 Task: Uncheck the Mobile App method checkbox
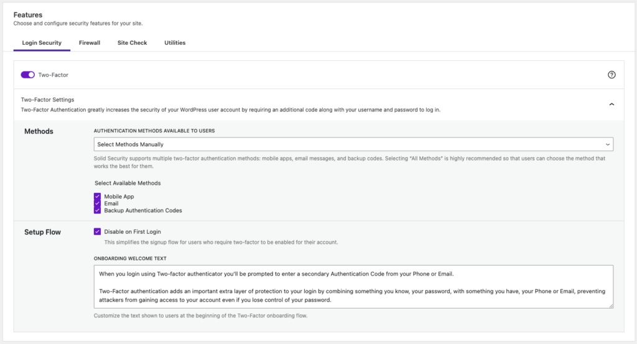[97, 196]
